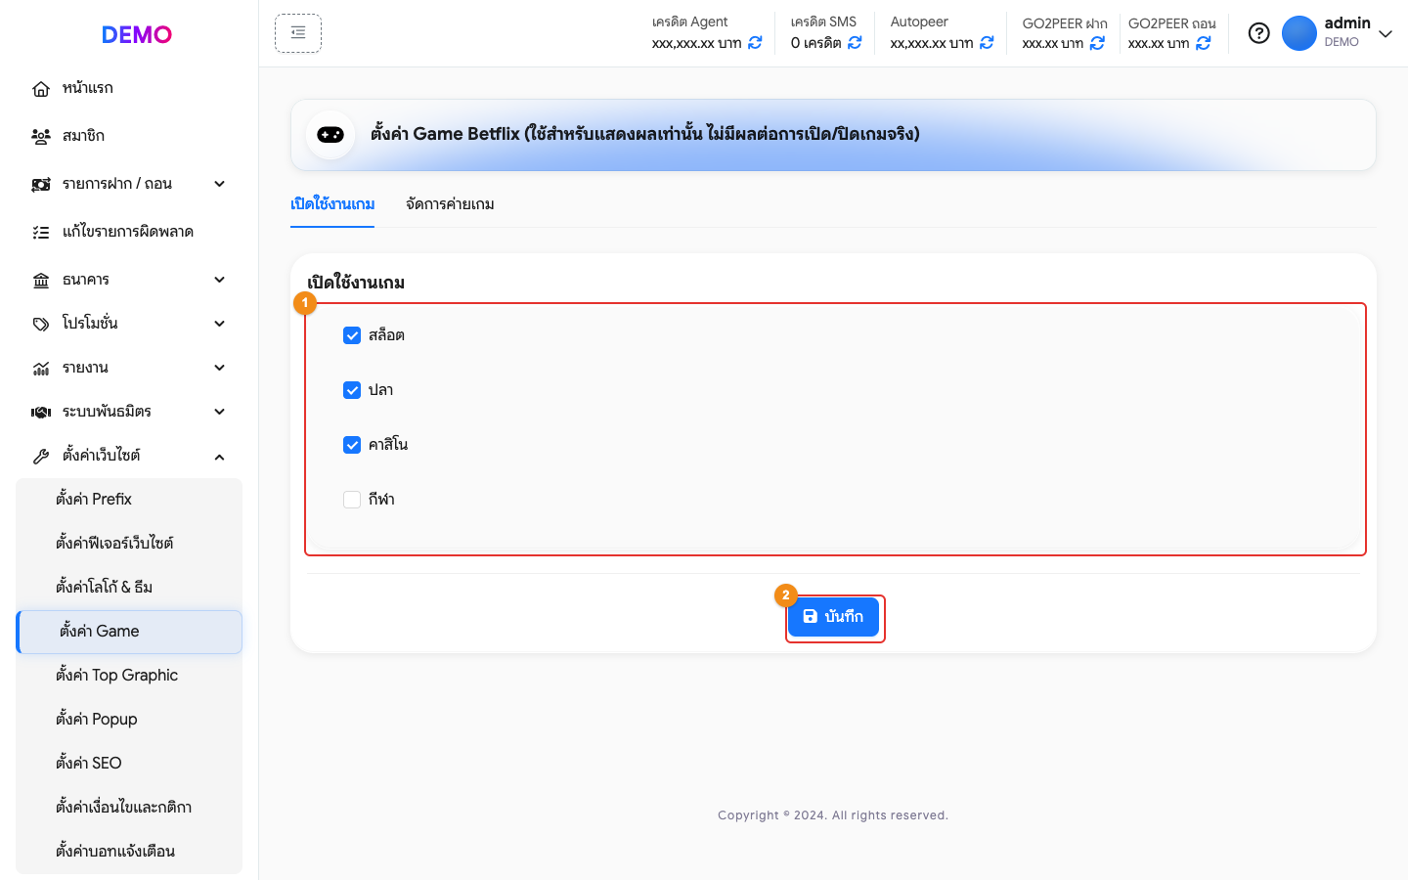Image resolution: width=1408 pixels, height=880 pixels.
Task: Switch to the จัดการค่ายเกม tab
Action: coord(450,204)
